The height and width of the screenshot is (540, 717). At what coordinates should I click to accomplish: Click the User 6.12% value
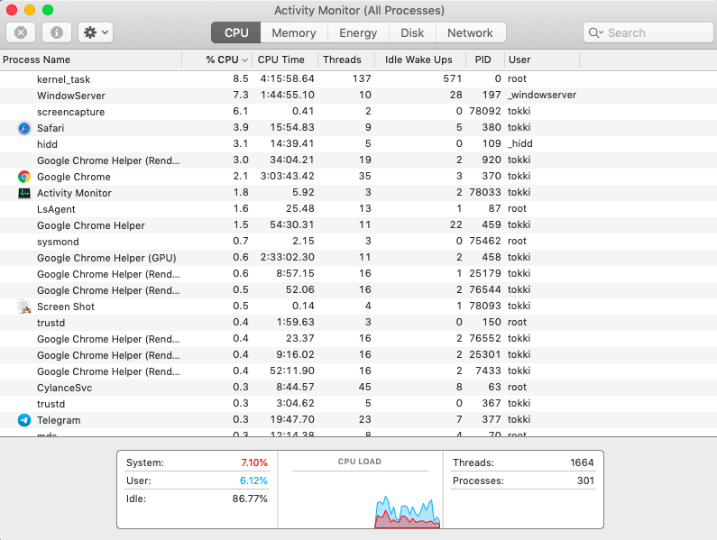pos(253,481)
